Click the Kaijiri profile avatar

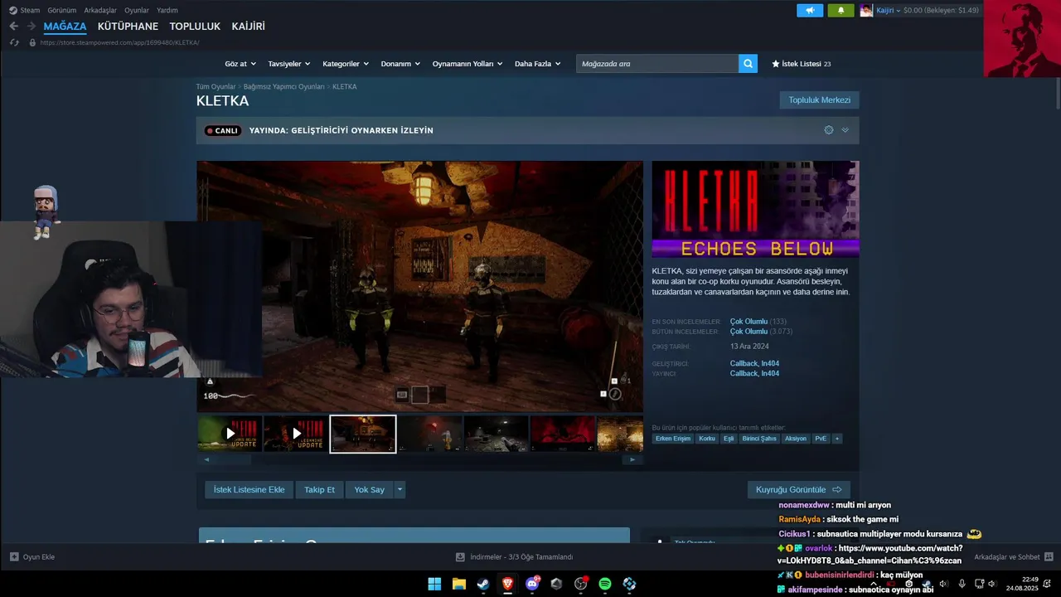point(866,10)
